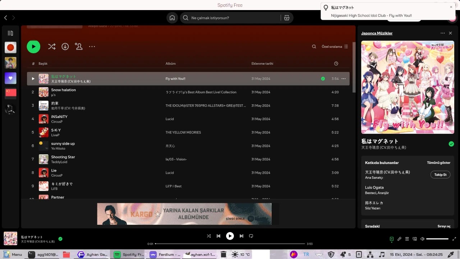Search within playlist using magnifier icon
Image resolution: width=460 pixels, height=259 pixels.
pos(314,46)
